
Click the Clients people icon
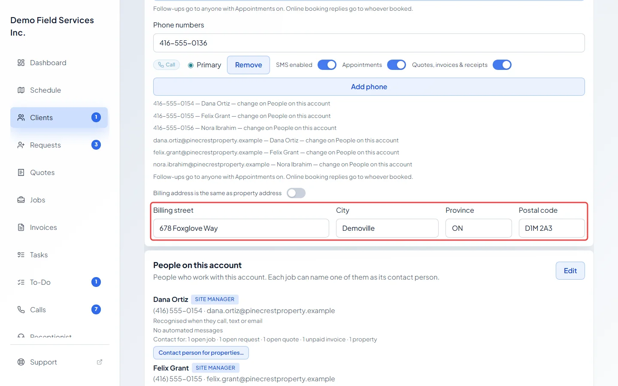click(21, 118)
